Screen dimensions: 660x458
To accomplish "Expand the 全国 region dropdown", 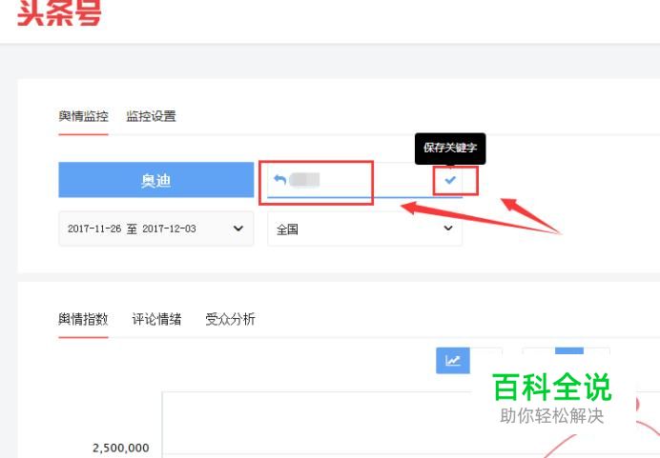I will 364,229.
